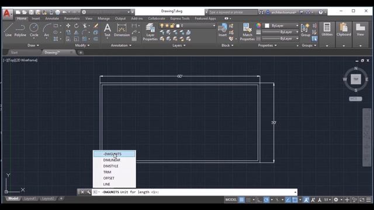This screenshot has height=210, width=374.
Task: Click the Undo arrow icon
Action: [x=64, y=12]
